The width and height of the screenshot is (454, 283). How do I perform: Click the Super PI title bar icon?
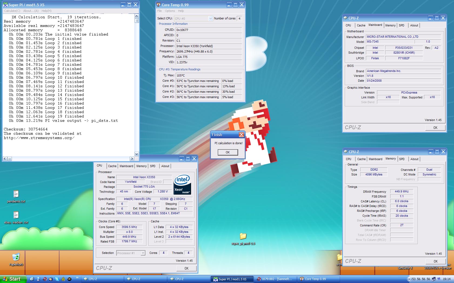pyautogui.click(x=5, y=5)
